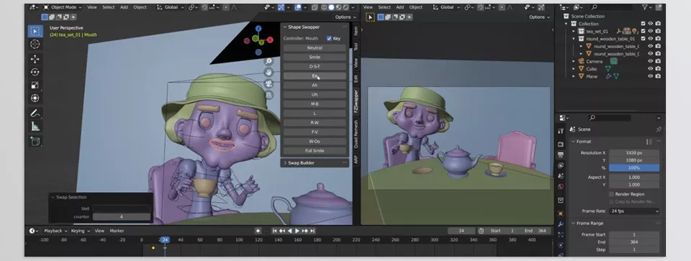The width and height of the screenshot is (691, 261).
Task: Expand the tea_set_01 collection
Action: coord(574,31)
